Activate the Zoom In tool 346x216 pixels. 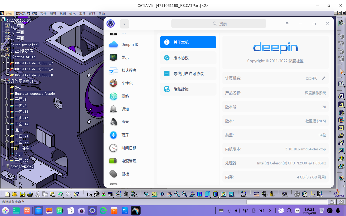177,194
